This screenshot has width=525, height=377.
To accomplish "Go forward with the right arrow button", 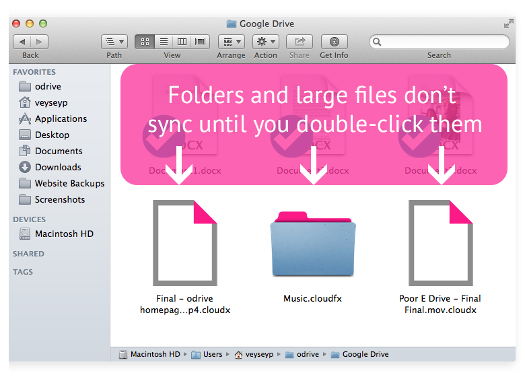I will click(x=40, y=42).
